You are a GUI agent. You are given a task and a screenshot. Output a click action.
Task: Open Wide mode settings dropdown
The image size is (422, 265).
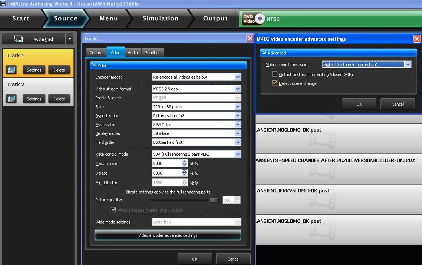pyautogui.click(x=238, y=222)
